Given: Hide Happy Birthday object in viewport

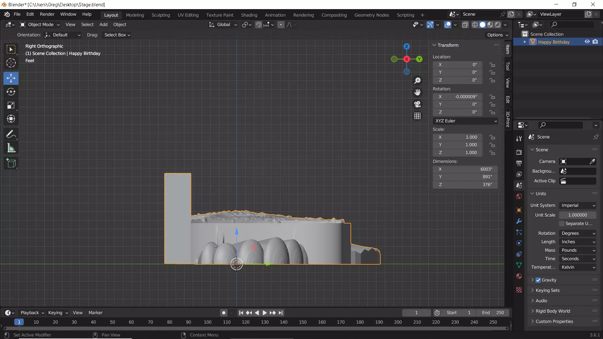Looking at the screenshot, I should coord(587,42).
